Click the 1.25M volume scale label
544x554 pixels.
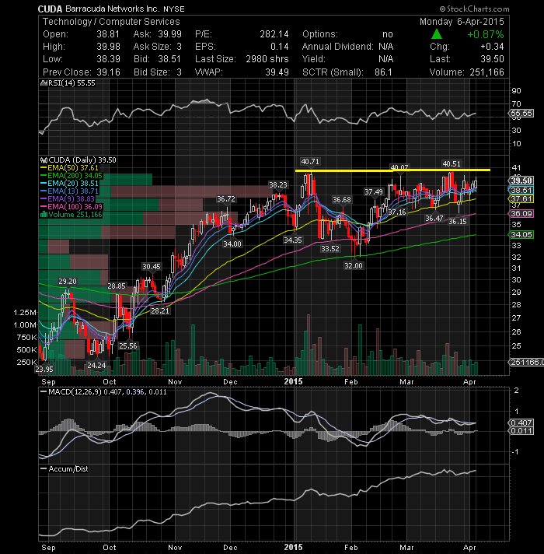[25, 313]
